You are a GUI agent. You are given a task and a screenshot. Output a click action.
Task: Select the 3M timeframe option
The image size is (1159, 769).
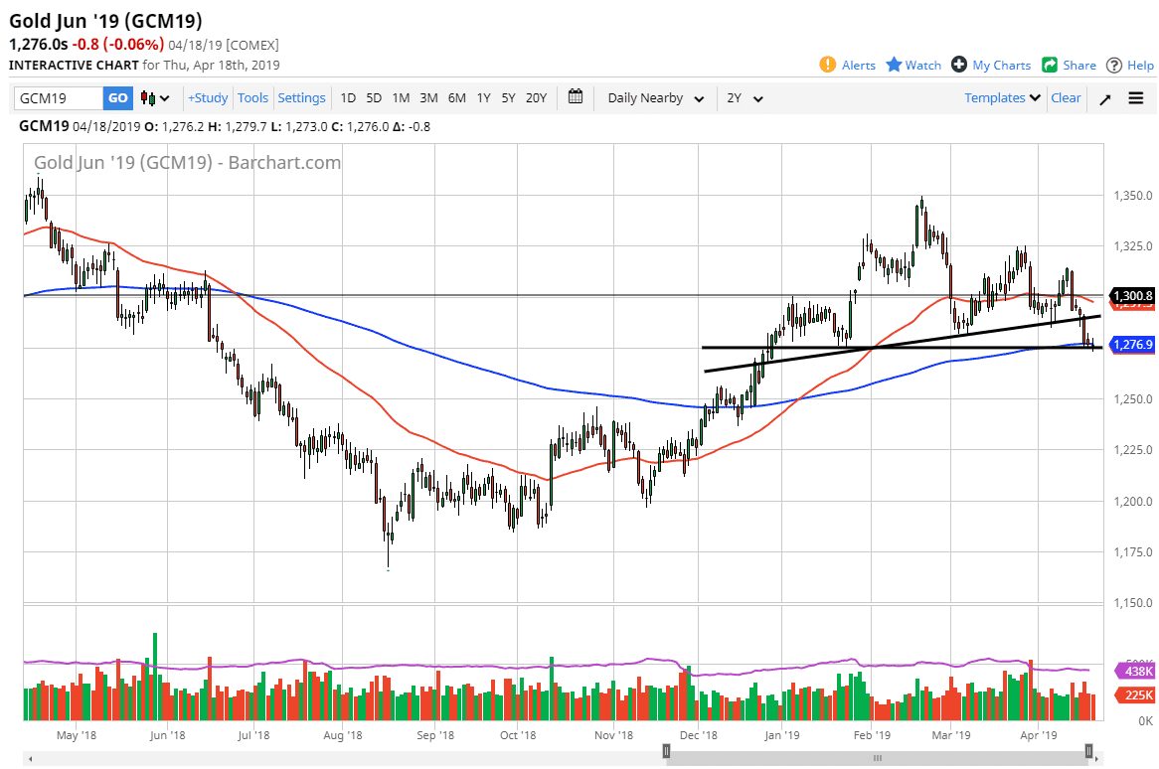point(428,97)
